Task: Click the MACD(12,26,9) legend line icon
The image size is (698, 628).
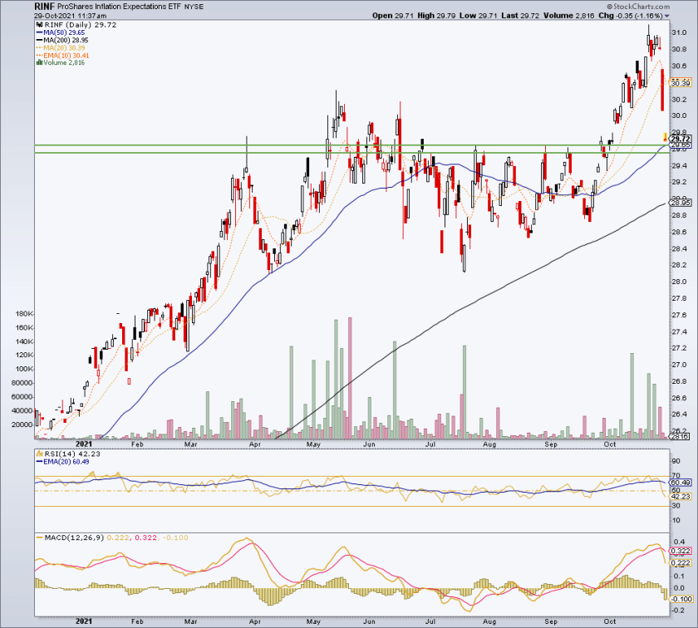Action: (x=38, y=537)
